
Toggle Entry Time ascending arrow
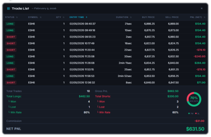coord(87,17)
